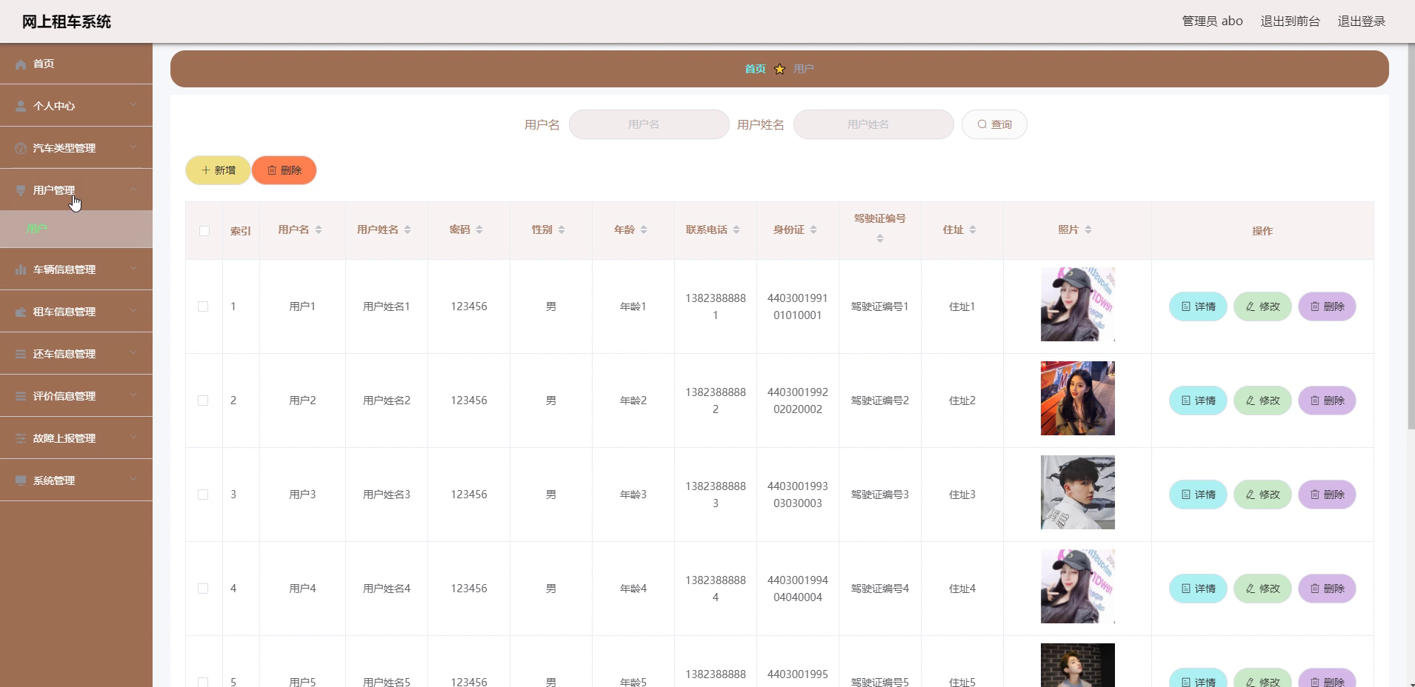This screenshot has height=687, width=1415.
Task: Sort table by 身份证 column arrows
Action: 813,230
